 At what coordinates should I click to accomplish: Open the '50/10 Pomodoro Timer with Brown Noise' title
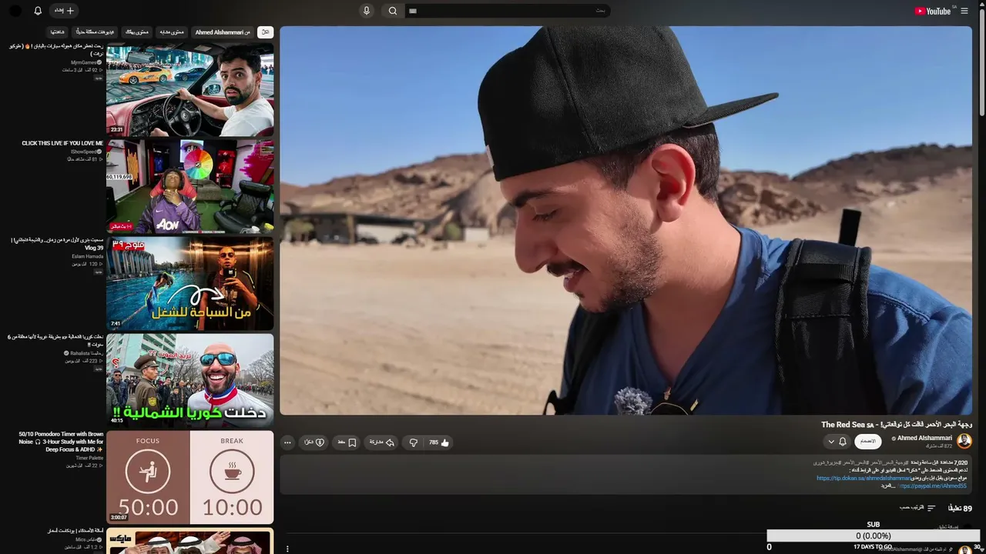pyautogui.click(x=61, y=442)
